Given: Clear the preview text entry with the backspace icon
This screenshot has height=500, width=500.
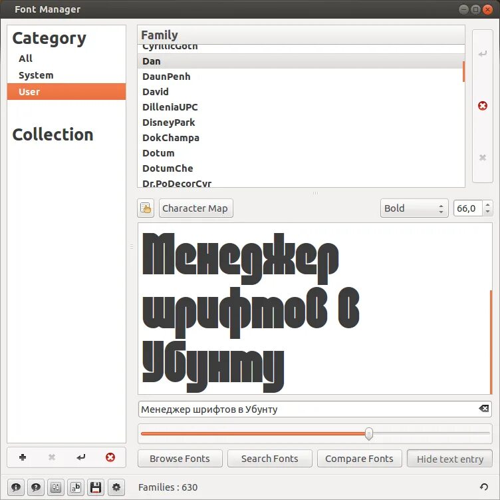Looking at the screenshot, I should click(x=484, y=408).
